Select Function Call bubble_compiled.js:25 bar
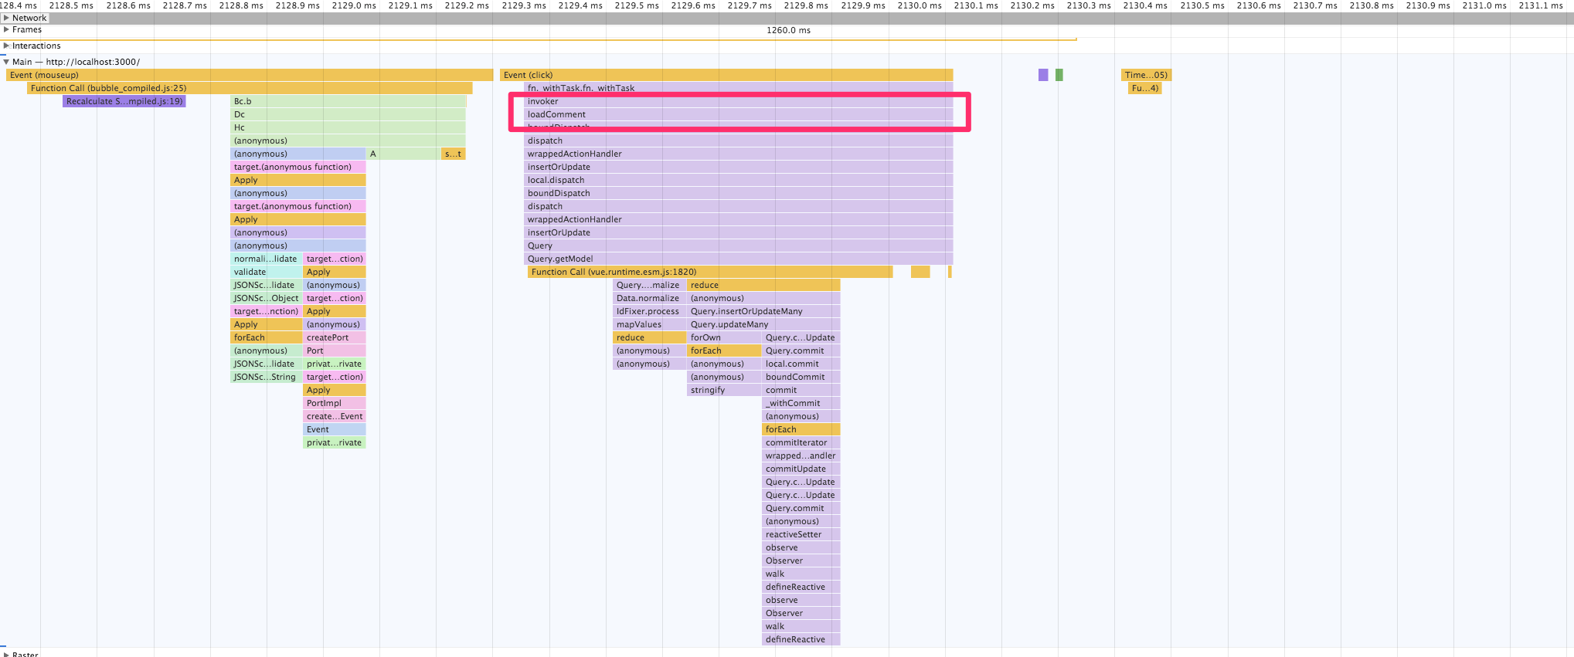This screenshot has width=1574, height=657. pos(250,88)
